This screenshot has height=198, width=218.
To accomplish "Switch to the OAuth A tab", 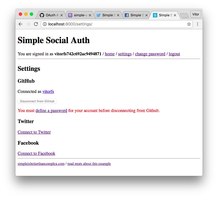I will tap(51, 15).
